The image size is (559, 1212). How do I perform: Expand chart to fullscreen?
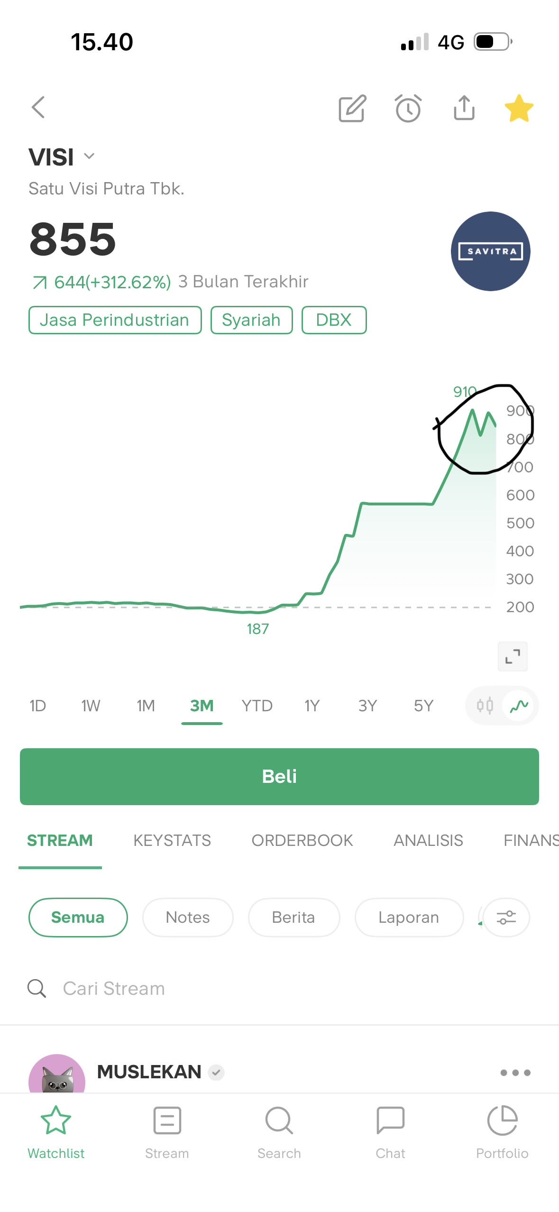(513, 656)
